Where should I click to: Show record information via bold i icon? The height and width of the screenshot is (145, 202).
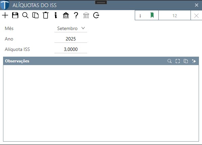(56, 16)
